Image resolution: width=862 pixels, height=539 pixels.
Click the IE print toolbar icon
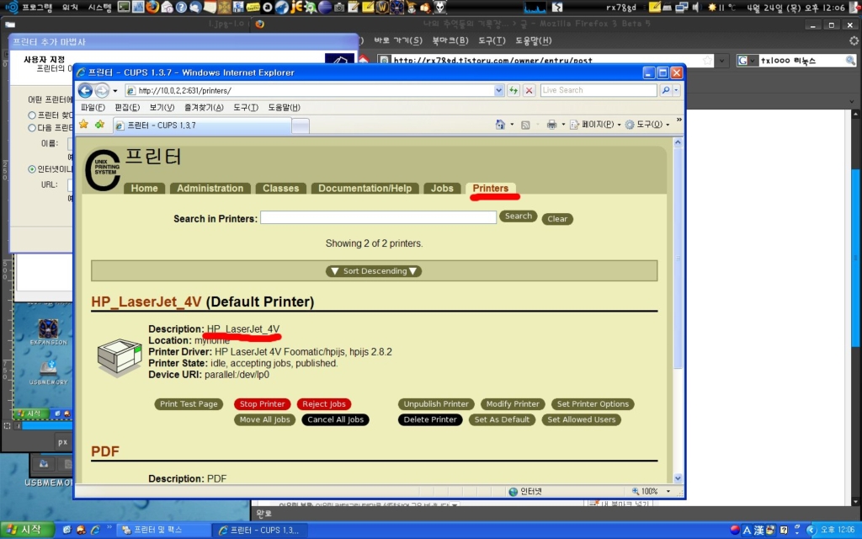click(551, 125)
